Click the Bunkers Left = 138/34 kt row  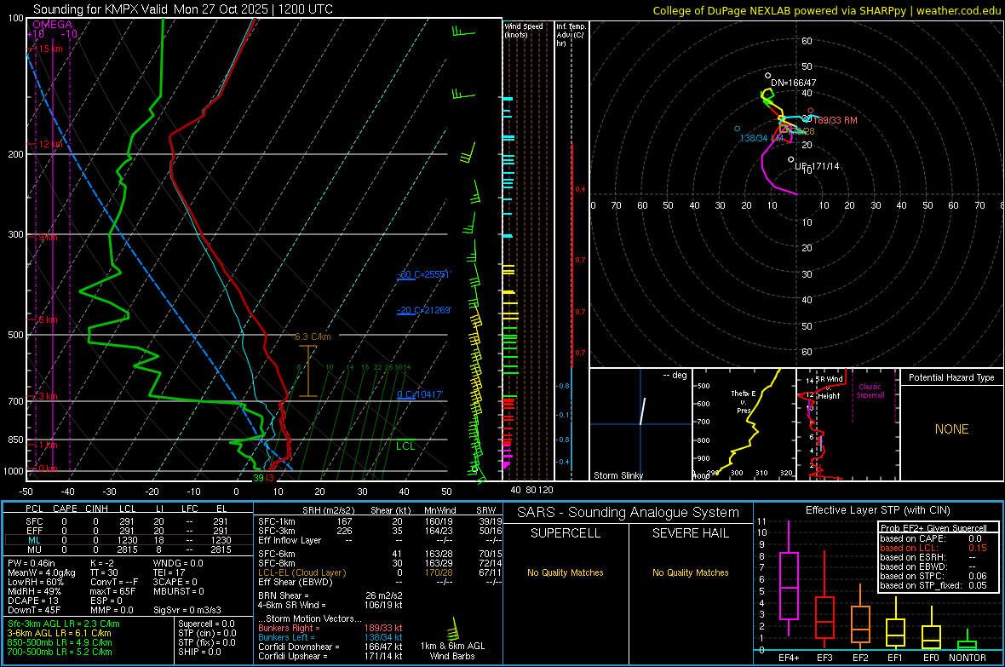[x=330, y=637]
